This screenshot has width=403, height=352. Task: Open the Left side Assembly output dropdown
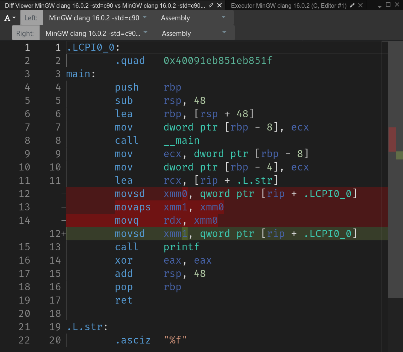(x=193, y=18)
